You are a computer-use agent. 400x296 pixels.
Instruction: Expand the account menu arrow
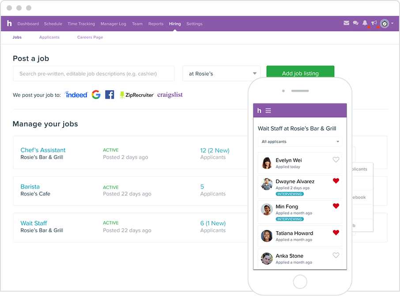coord(392,24)
